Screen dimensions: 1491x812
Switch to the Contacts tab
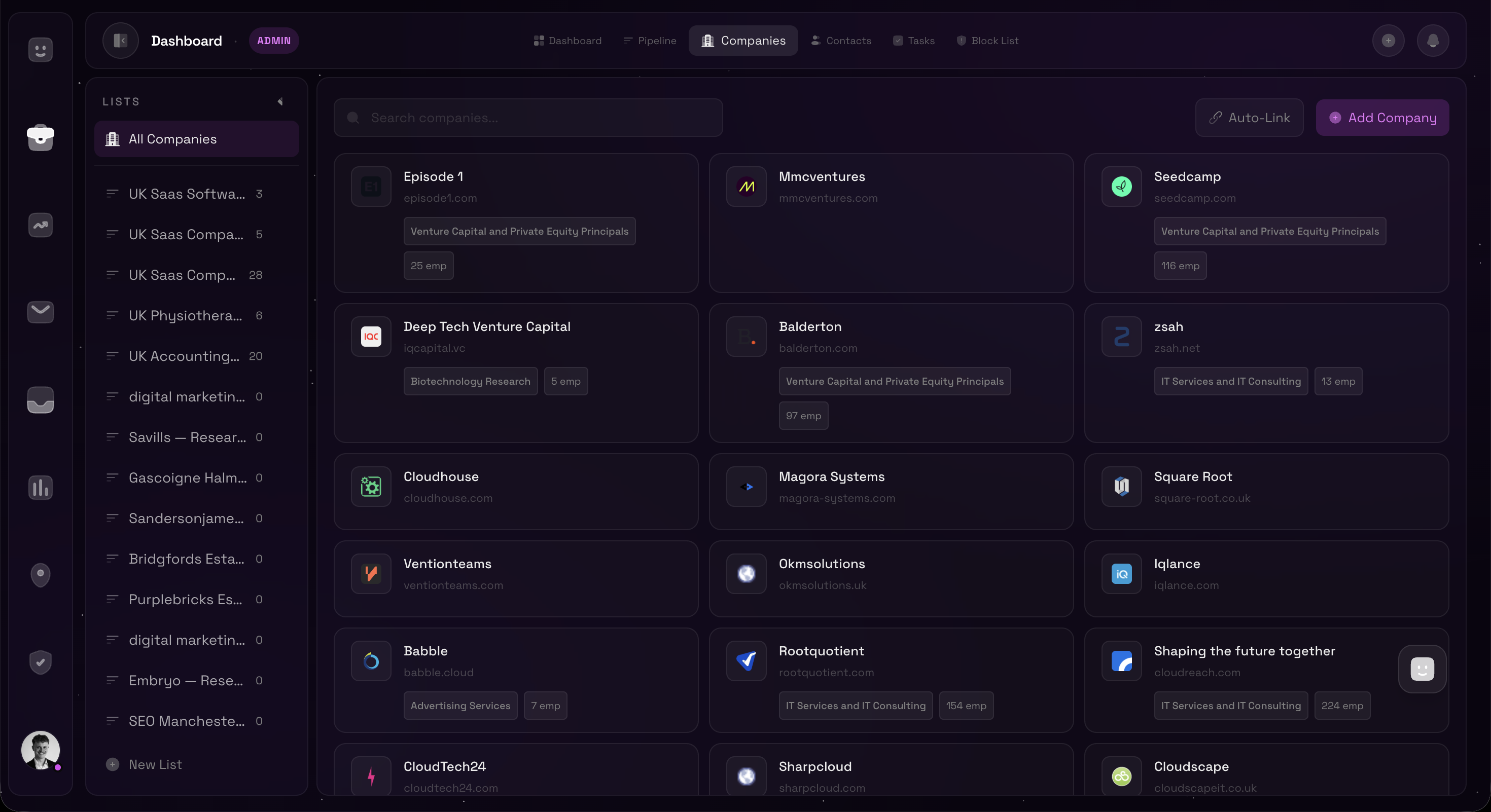coord(841,41)
